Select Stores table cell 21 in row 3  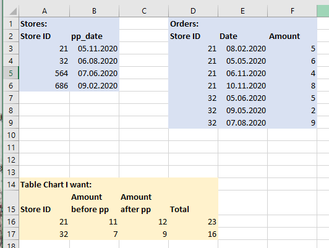(45, 48)
